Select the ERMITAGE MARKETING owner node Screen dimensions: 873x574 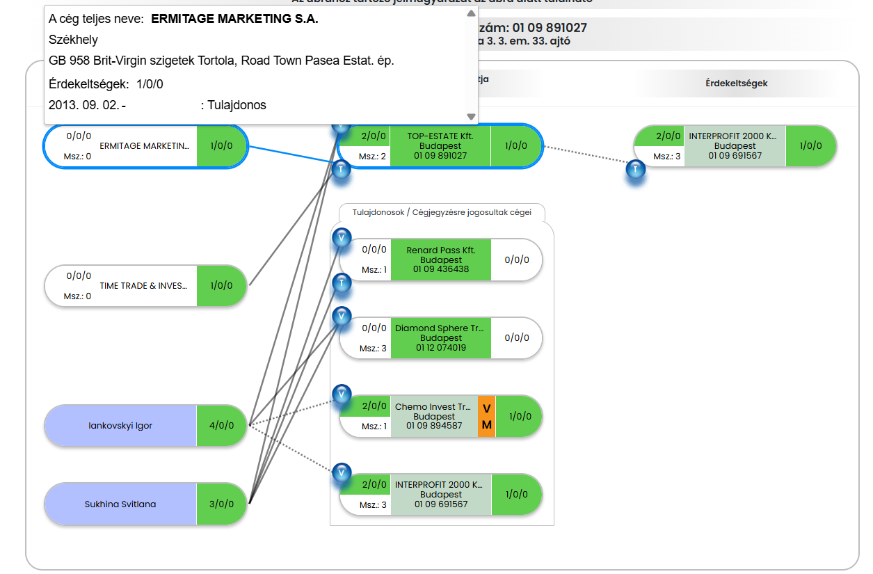pyautogui.click(x=144, y=146)
